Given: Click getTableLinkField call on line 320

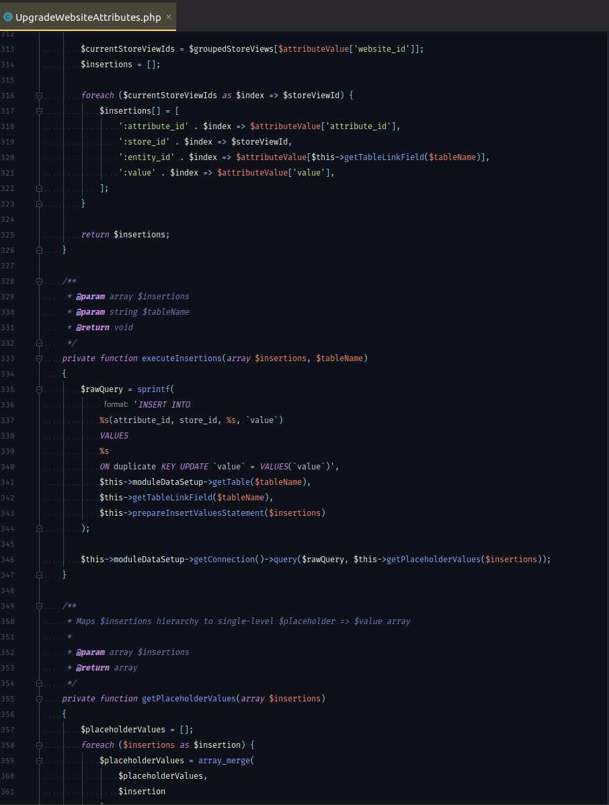Looking at the screenshot, I should click(x=384, y=157).
